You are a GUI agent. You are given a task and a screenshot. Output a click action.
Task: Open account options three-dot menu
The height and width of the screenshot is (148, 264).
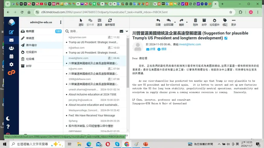point(61,22)
